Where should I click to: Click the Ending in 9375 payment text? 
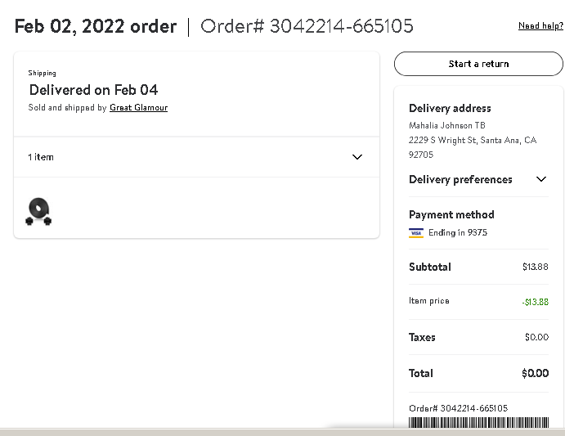coord(458,232)
